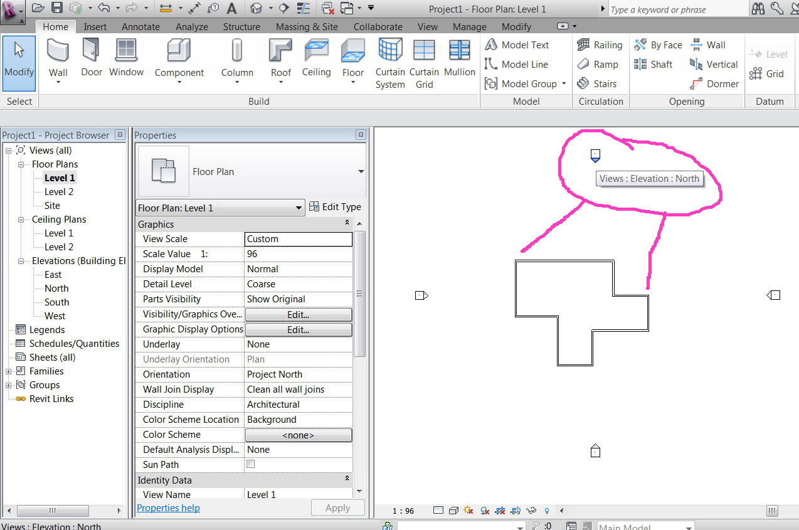This screenshot has width=799, height=530.
Task: Switch to the Annotate ribbon tab
Action: pos(140,26)
